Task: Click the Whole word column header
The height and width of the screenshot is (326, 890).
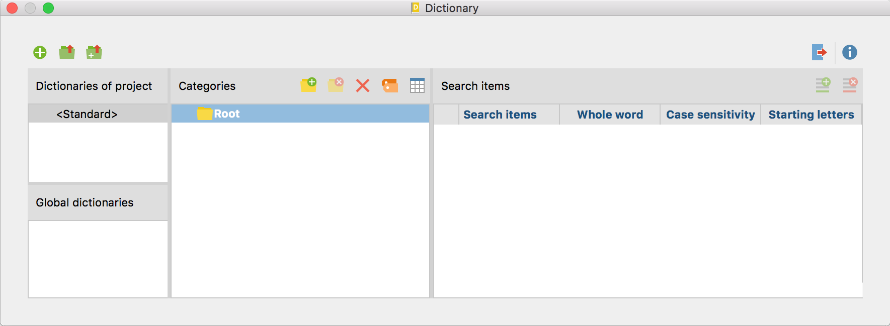Action: (610, 115)
